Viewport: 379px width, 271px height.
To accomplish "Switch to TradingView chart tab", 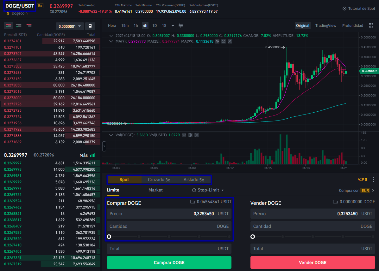I will click(326, 26).
